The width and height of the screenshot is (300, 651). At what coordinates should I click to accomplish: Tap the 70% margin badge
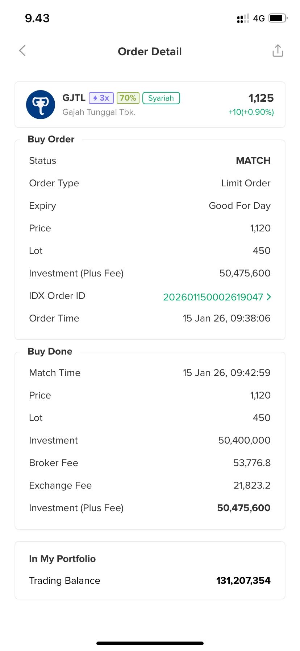(x=128, y=98)
